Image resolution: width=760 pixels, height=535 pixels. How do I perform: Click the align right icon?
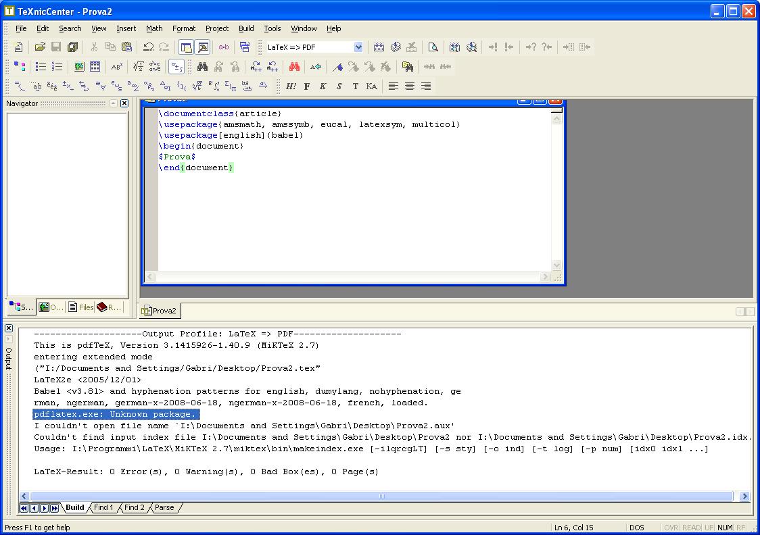click(x=426, y=86)
